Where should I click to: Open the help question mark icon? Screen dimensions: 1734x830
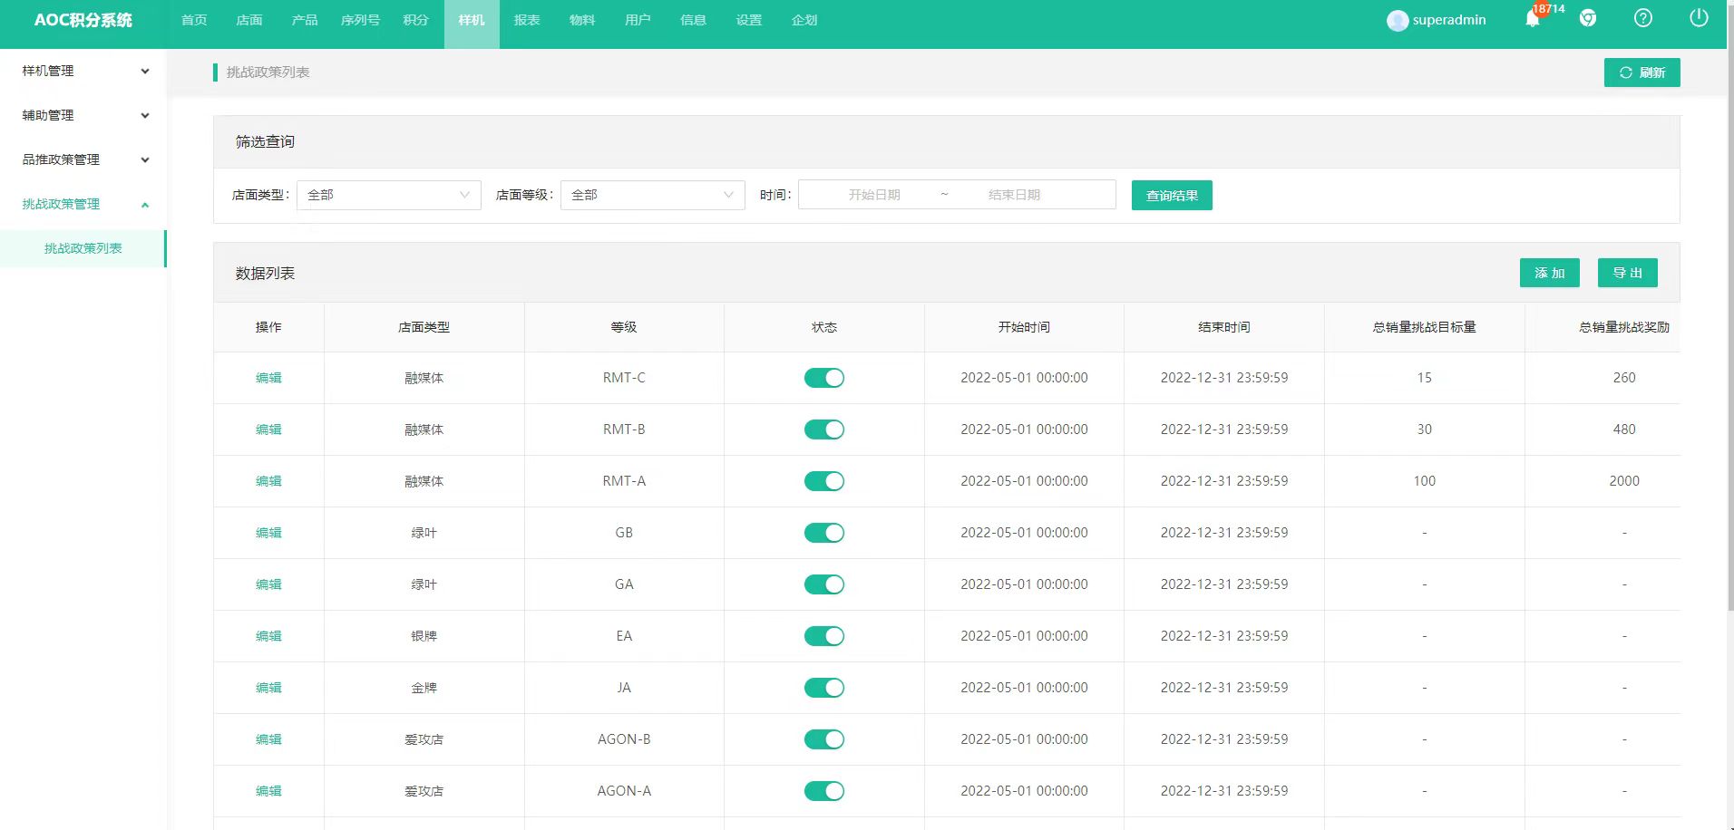click(x=1643, y=18)
